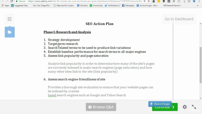202x114 pixels.
Task: Open Chrome three-dot menu
Action: tap(199, 1)
